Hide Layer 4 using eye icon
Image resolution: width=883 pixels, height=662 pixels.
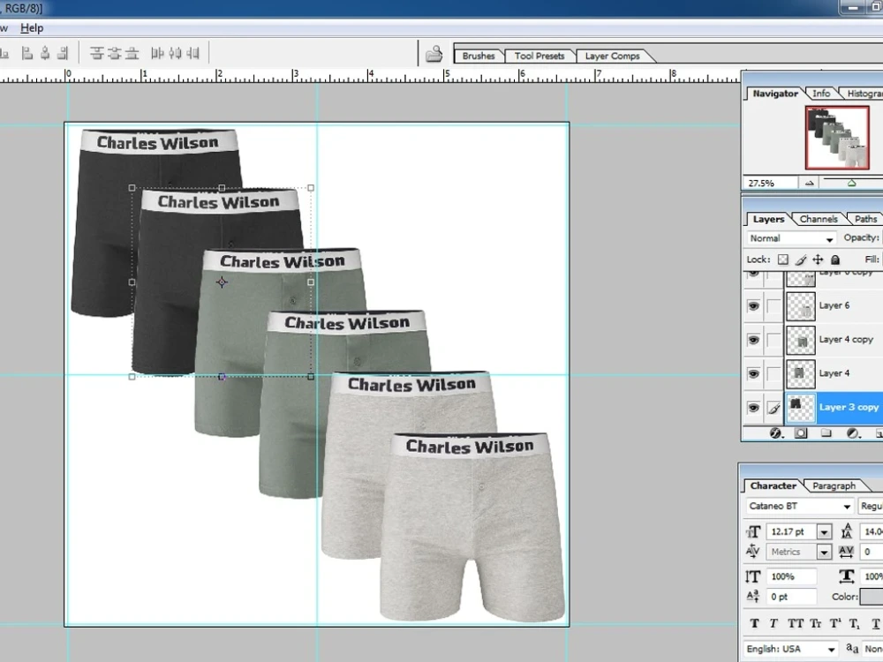(753, 373)
